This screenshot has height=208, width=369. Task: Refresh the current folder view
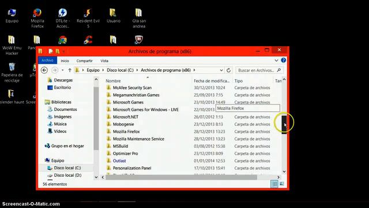(228, 70)
